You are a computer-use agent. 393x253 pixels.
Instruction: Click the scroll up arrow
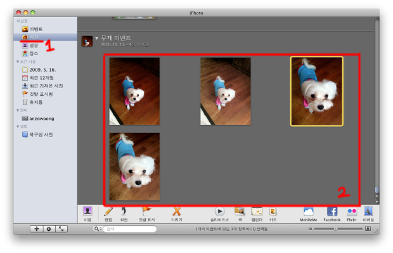[x=377, y=196]
